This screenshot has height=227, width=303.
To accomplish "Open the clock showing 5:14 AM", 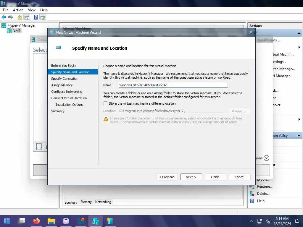I will (x=282, y=221).
